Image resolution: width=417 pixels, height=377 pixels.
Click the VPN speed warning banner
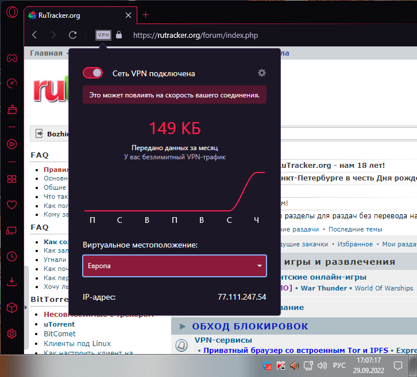point(175,95)
